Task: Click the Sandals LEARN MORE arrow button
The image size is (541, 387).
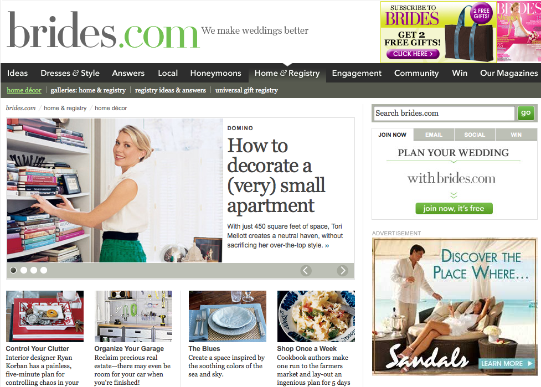Action: tap(507, 363)
